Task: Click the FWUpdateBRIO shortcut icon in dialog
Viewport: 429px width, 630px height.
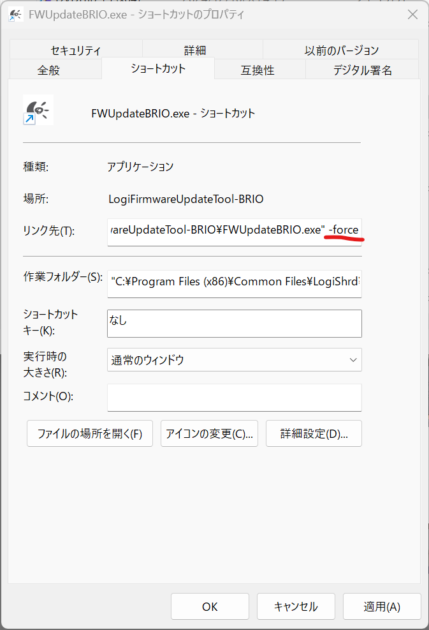Action: tap(38, 110)
